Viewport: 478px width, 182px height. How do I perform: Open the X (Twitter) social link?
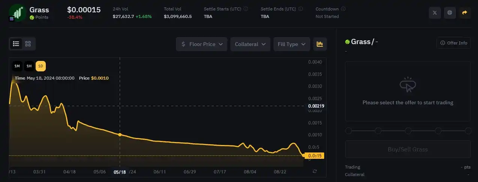coord(435,13)
